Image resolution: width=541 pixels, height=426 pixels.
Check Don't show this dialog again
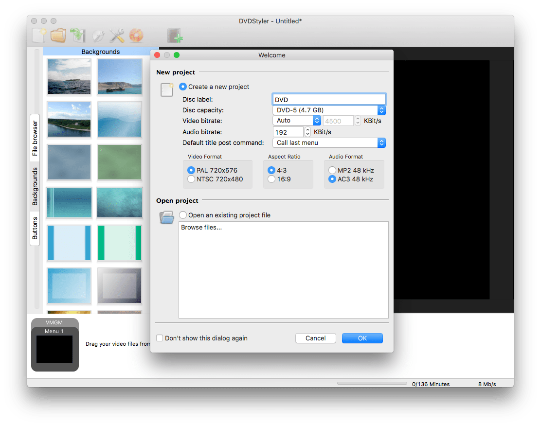tap(159, 338)
